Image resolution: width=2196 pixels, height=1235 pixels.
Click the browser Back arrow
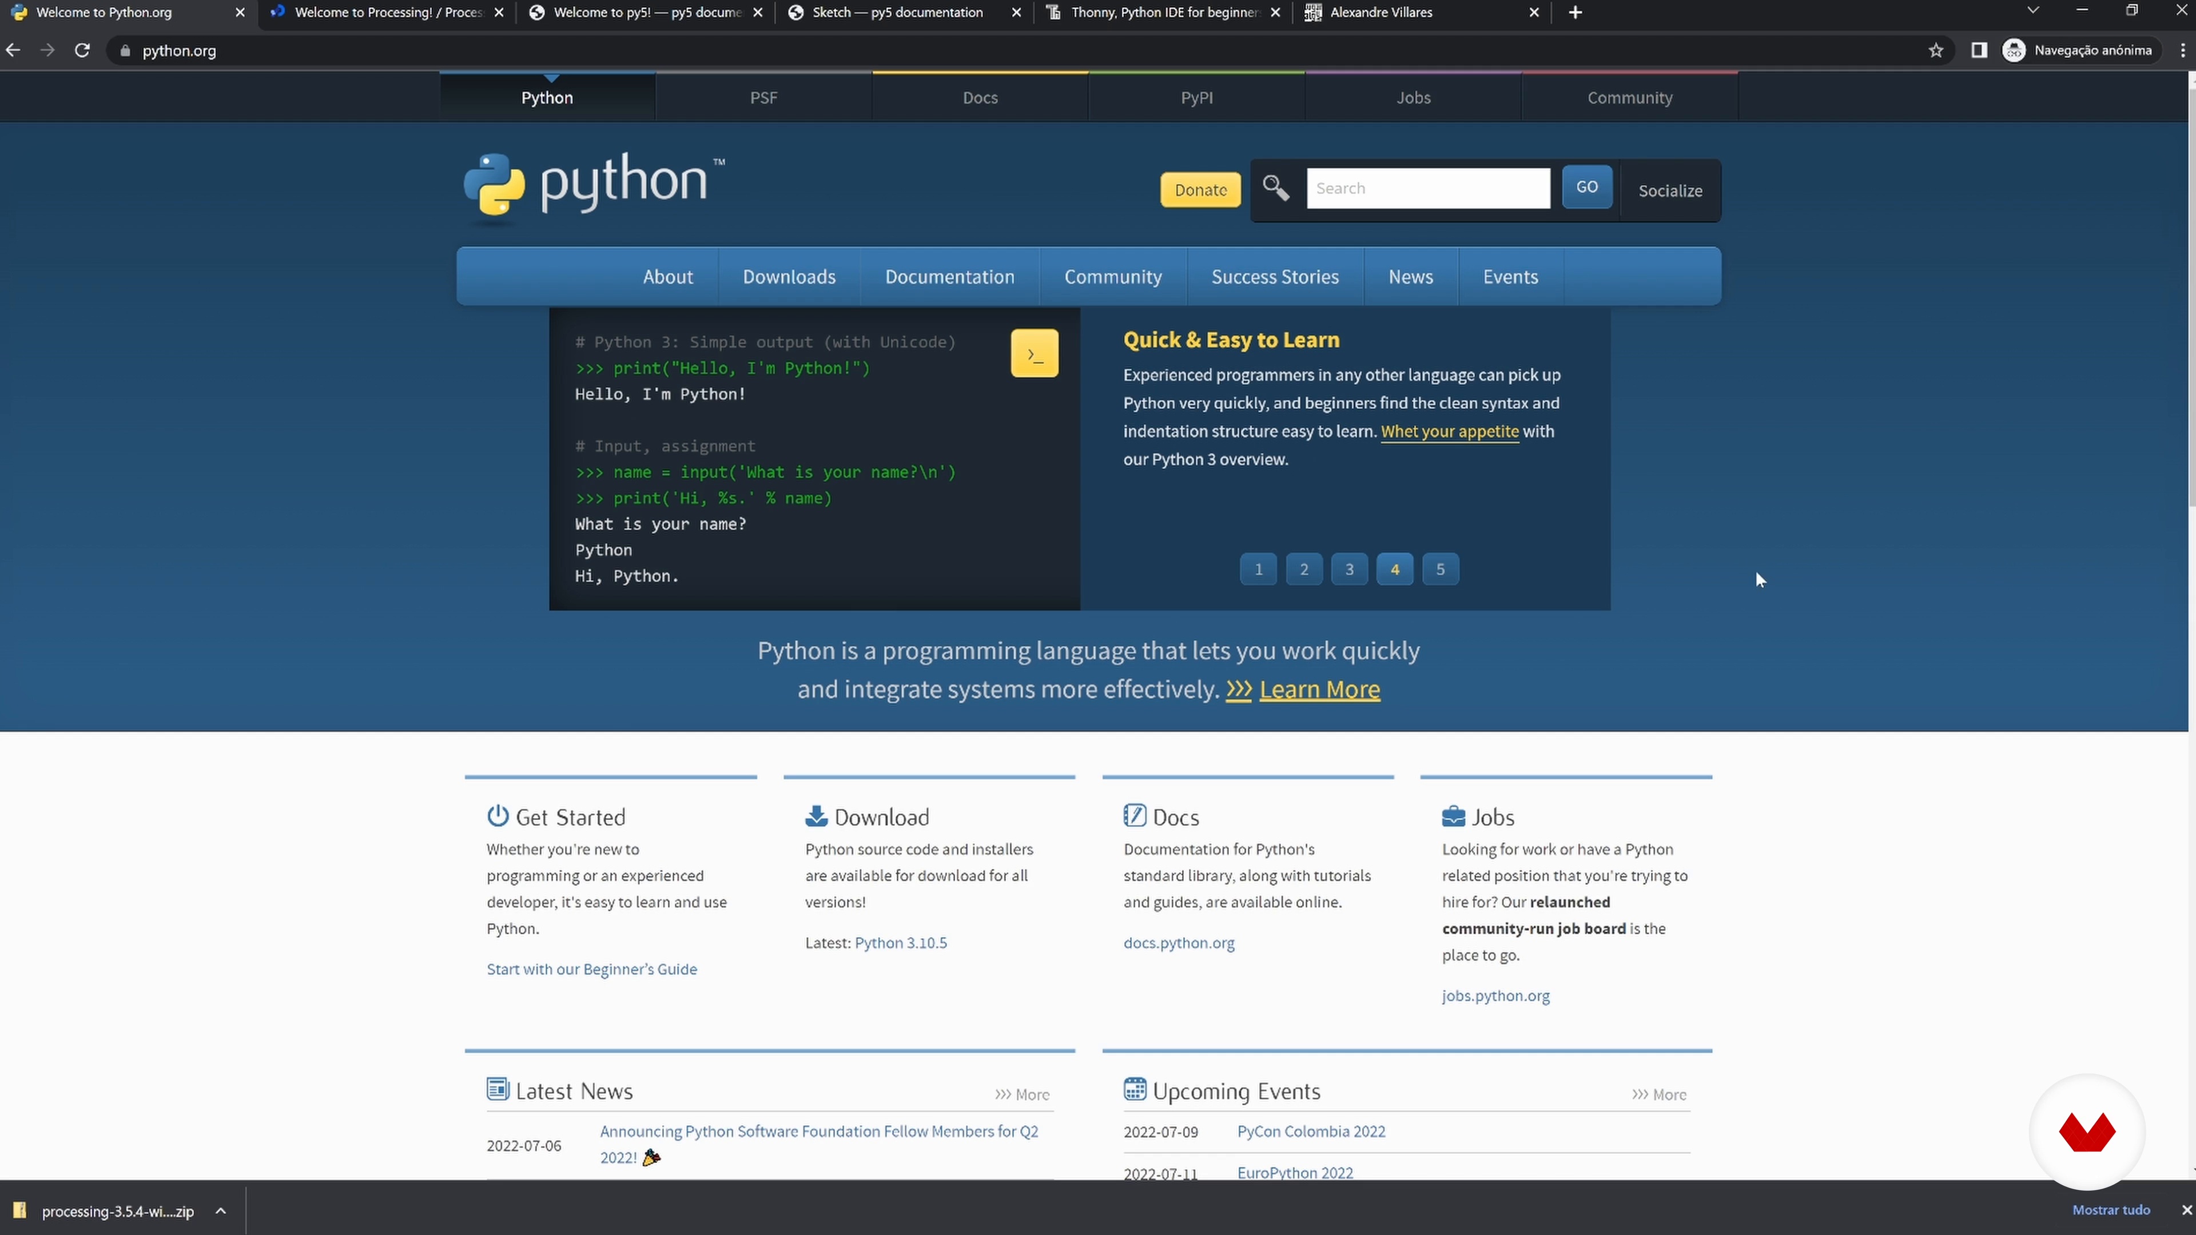[14, 50]
